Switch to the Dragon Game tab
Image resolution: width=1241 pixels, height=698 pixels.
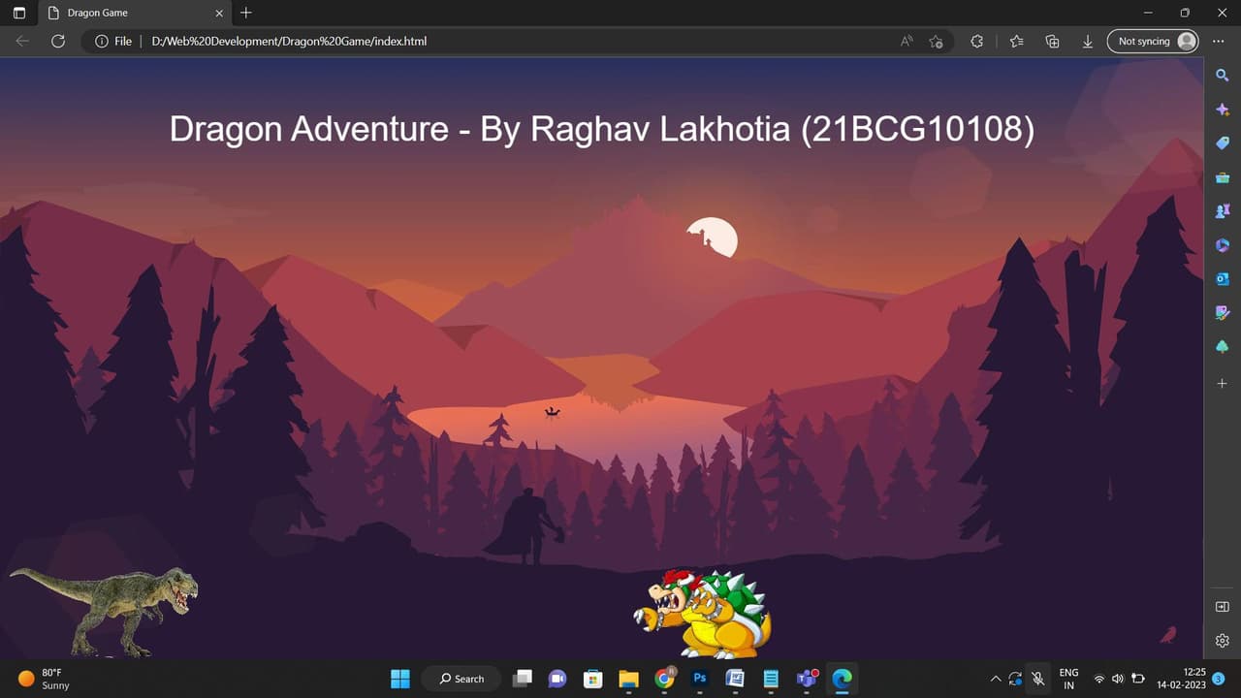[134, 14]
